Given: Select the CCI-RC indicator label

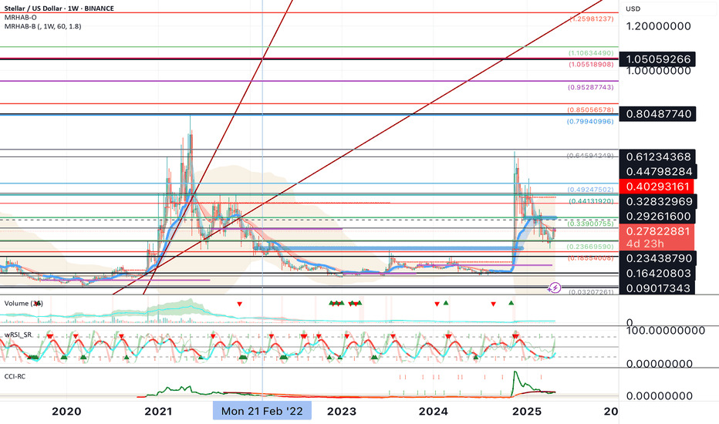Looking at the screenshot, I should 15,376.
